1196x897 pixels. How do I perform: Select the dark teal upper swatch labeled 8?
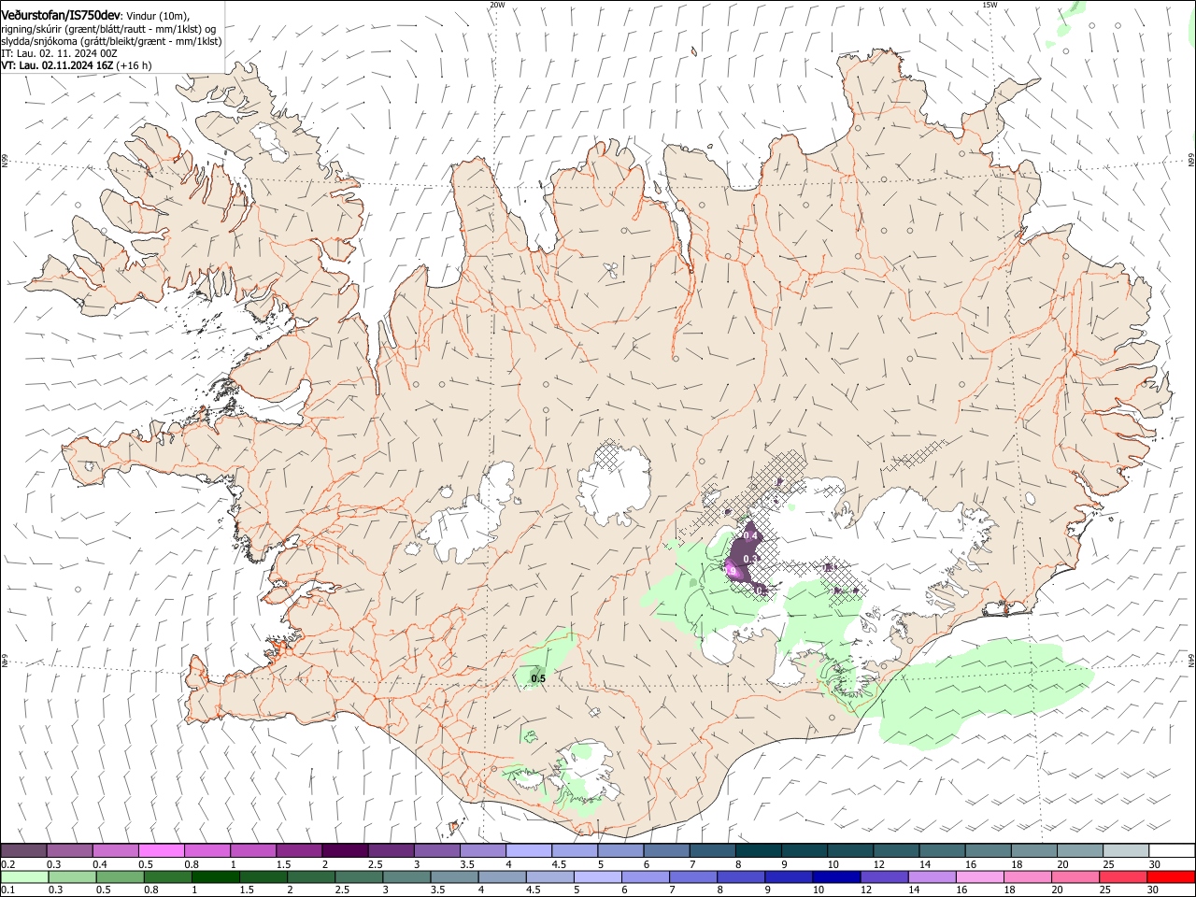[758, 850]
